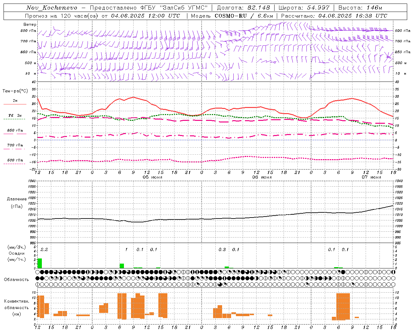412x330 pixels.
Task: Click the (мм/1ч.) unit label
Action: pos(17,259)
